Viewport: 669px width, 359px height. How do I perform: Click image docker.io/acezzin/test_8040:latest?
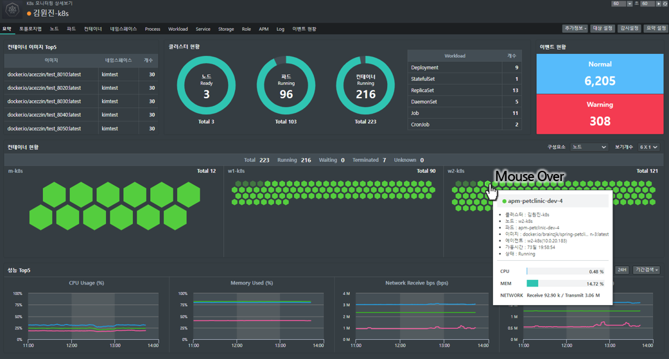[x=44, y=115]
